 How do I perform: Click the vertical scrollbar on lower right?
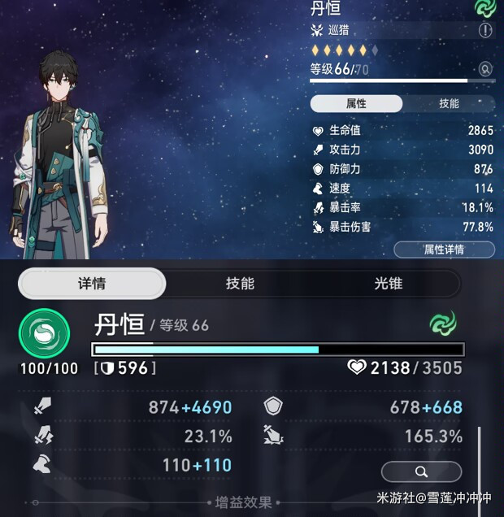(480, 471)
